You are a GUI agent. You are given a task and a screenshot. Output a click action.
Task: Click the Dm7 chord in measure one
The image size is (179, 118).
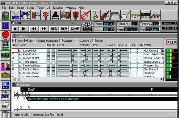31,90
